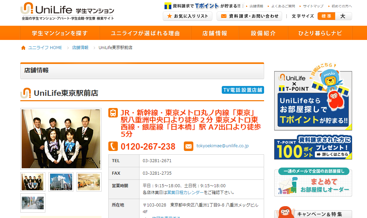Open the 設備紹介 navigation item
Viewport: 367px width, 218px height.
point(263,33)
